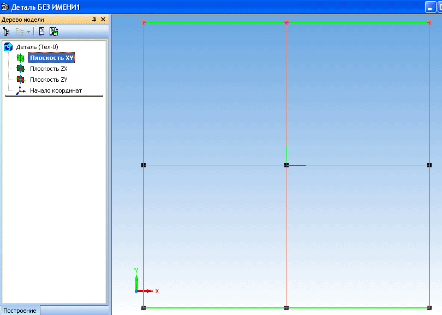The height and width of the screenshot is (315, 442).
Task: Click the Деталь БЕЗ ИМЕНИ1 window title text
Action: click(46, 7)
